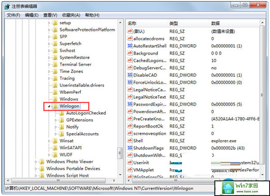Viewport: 270px width, 196px height.
Task: Select the Windows Portable Devices key
Action: coord(73,169)
